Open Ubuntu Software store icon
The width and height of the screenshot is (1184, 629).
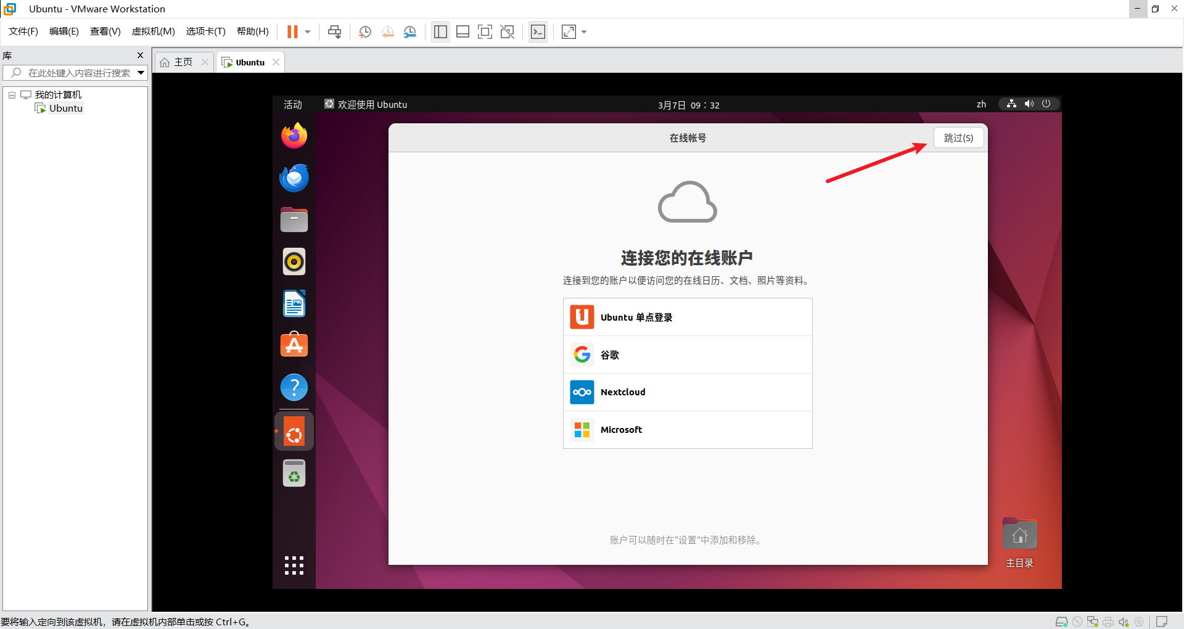pos(294,345)
